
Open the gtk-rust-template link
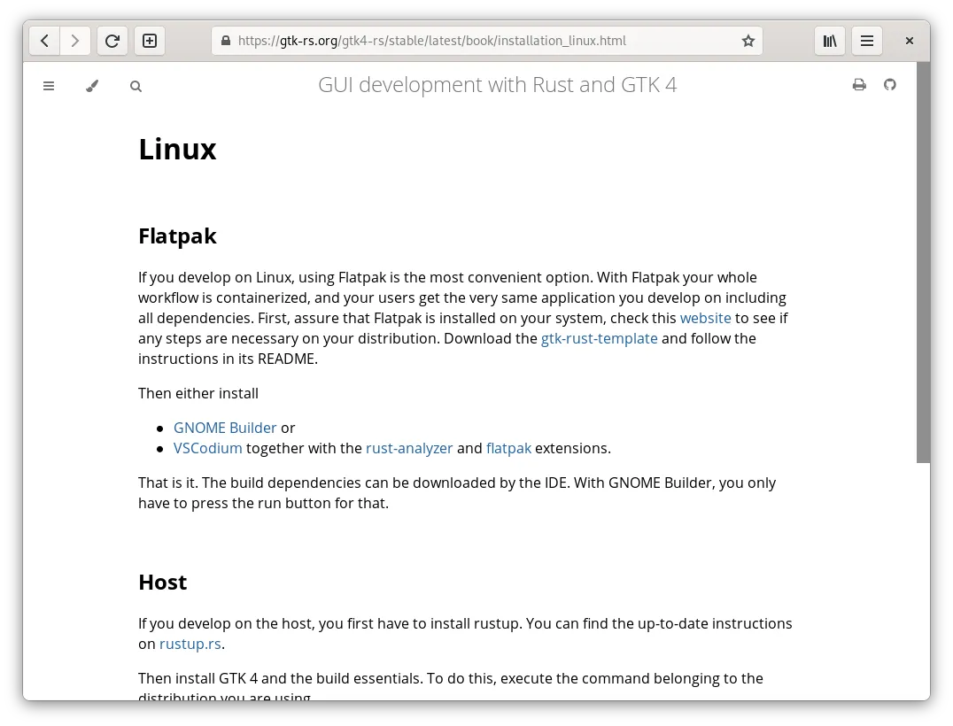599,338
